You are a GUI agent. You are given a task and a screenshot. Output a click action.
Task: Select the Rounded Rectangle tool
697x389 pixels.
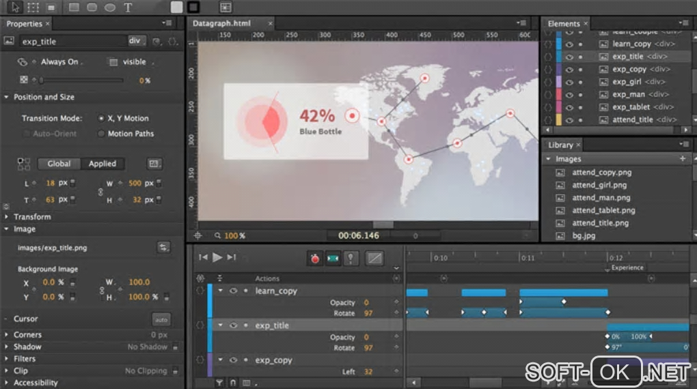pyautogui.click(x=92, y=8)
